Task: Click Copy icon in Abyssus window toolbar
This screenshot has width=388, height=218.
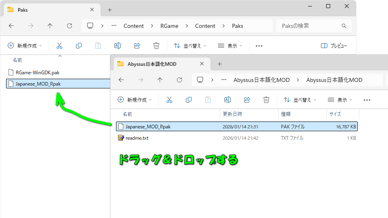Action: tap(189, 100)
